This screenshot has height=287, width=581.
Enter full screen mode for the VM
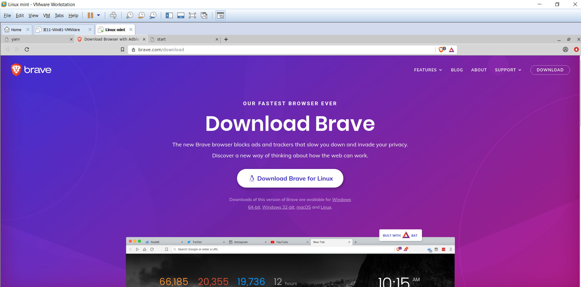point(192,15)
